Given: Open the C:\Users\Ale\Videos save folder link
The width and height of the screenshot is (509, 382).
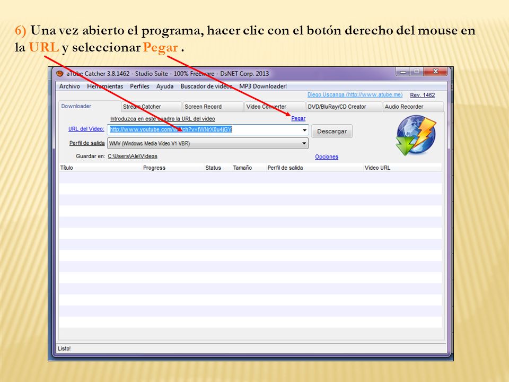Looking at the screenshot, I should [x=133, y=156].
